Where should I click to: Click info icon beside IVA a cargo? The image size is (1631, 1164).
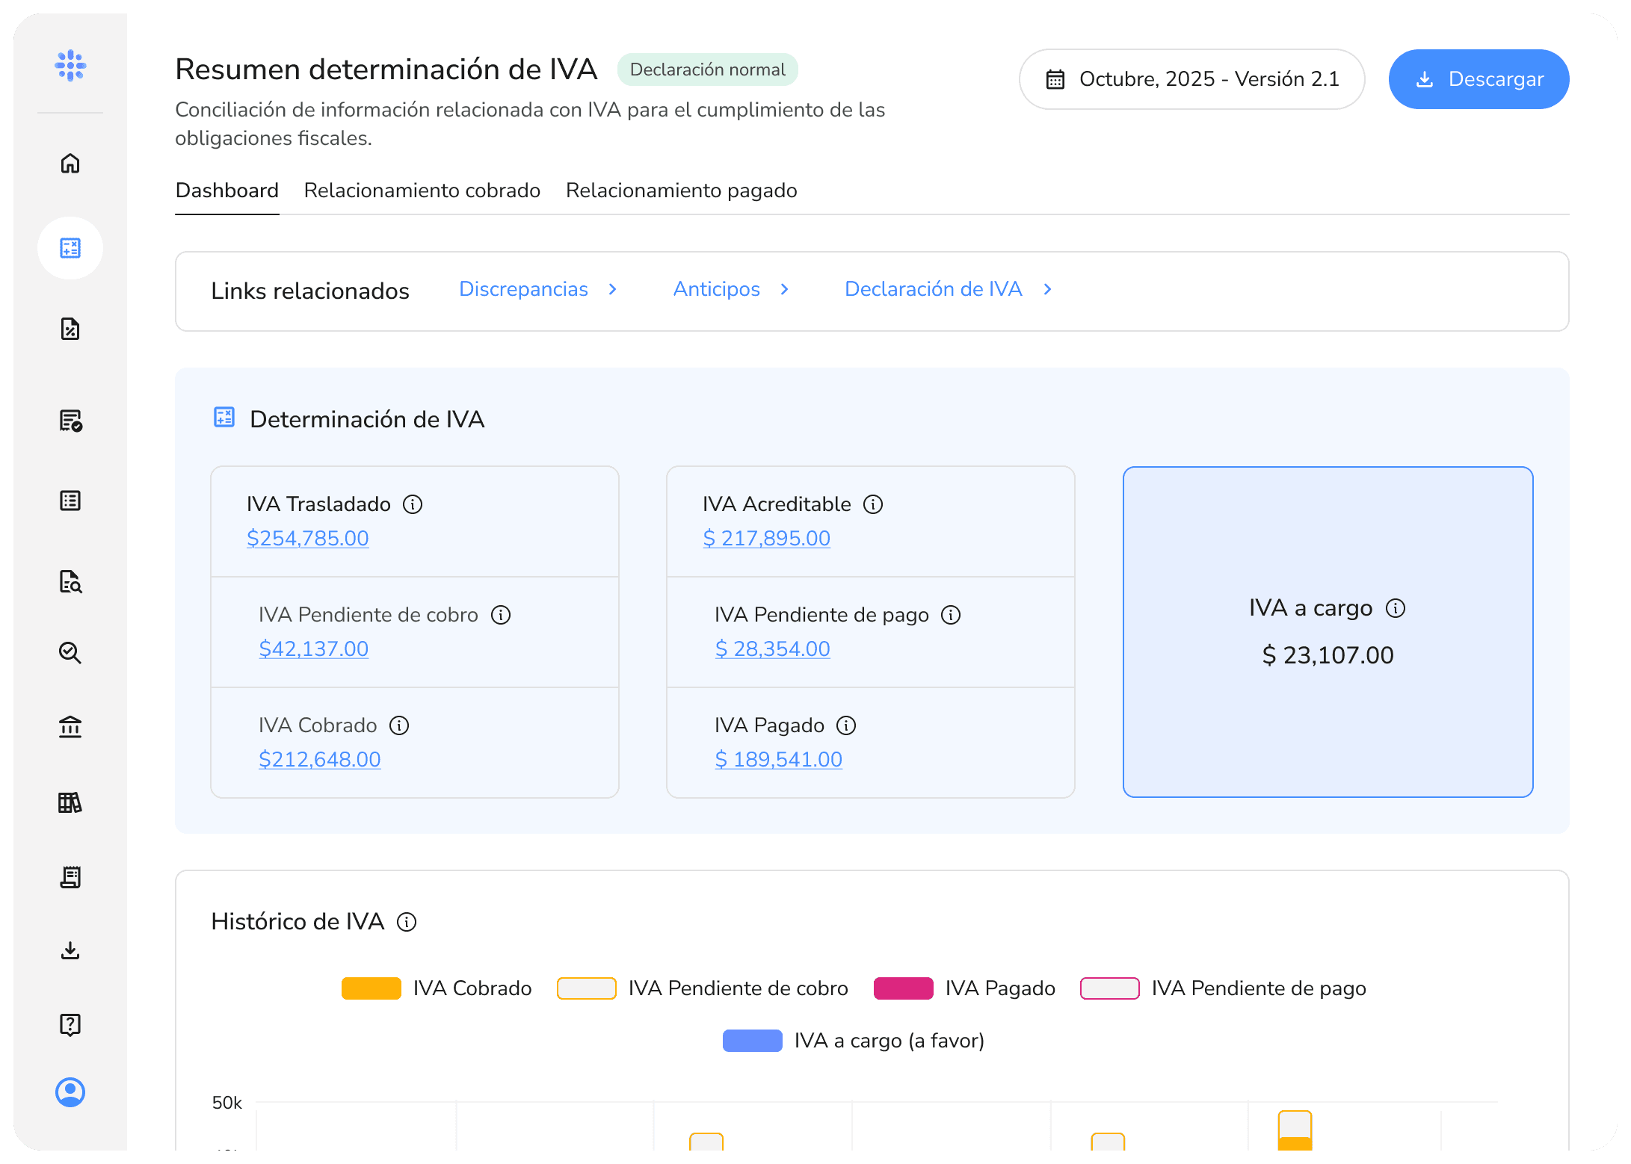pos(1395,608)
